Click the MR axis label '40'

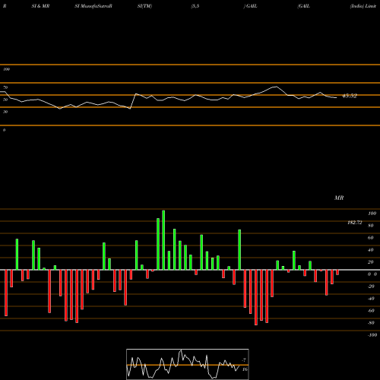coord(371,250)
